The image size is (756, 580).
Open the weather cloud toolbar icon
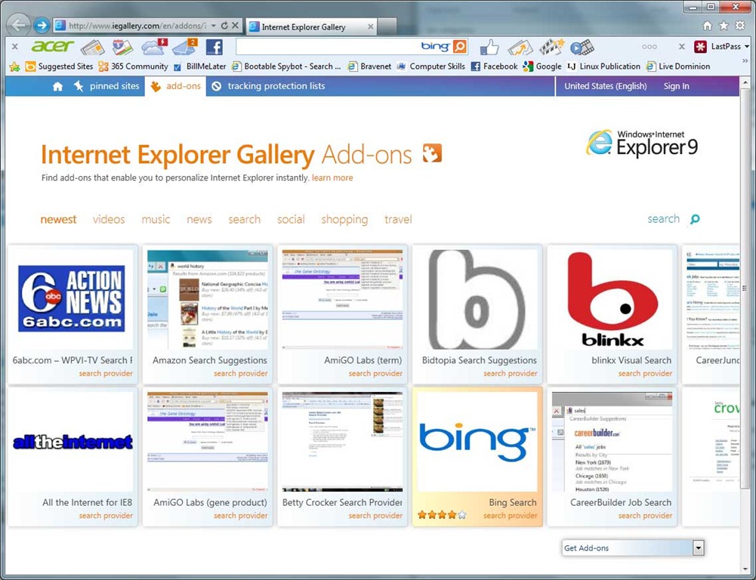pos(154,47)
